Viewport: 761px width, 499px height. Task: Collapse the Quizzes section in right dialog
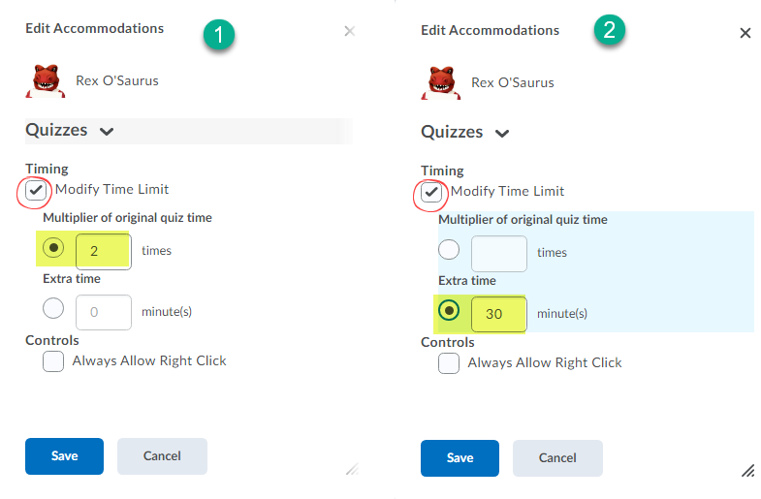click(502, 134)
